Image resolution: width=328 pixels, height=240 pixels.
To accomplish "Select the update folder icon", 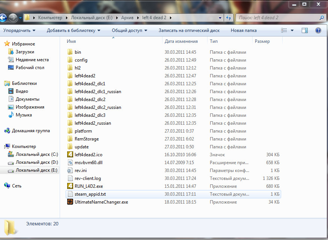I will tap(70, 147).
